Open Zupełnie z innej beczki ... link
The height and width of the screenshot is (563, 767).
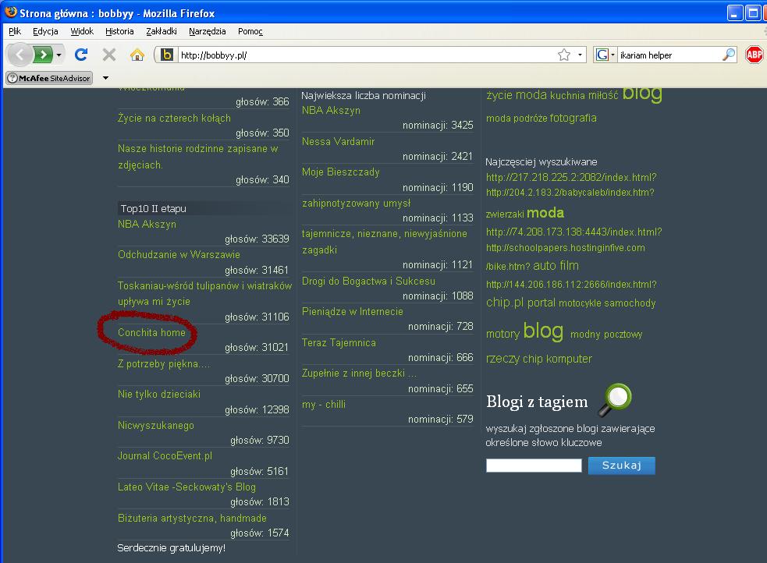[x=359, y=373]
